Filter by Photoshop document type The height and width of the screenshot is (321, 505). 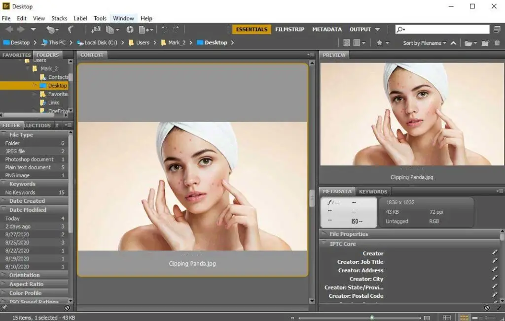click(34, 159)
